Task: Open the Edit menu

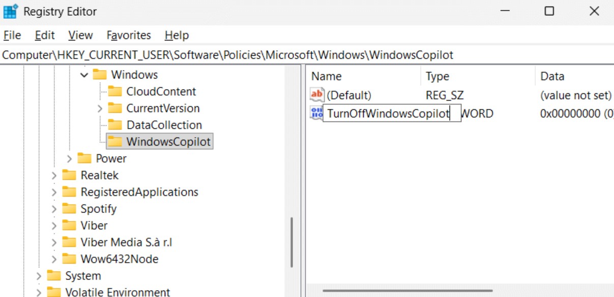Action: click(45, 36)
